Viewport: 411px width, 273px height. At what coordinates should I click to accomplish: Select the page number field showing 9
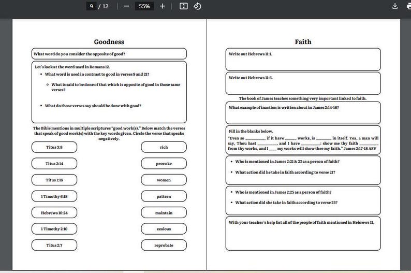point(91,6)
